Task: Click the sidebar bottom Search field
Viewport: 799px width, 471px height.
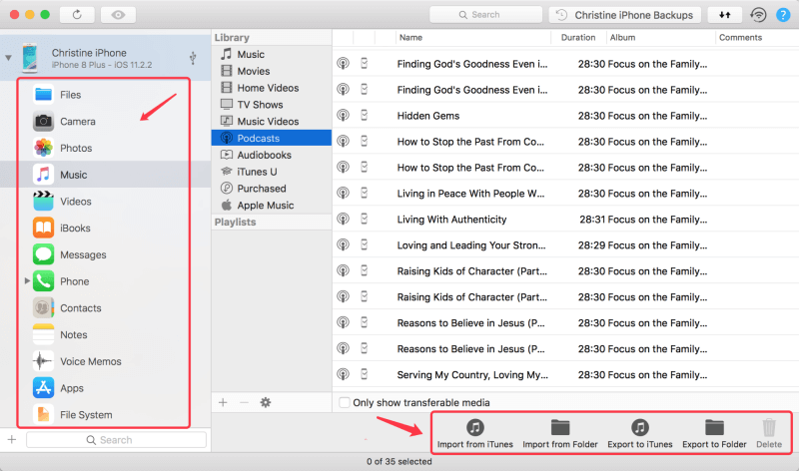Action: tap(116, 440)
